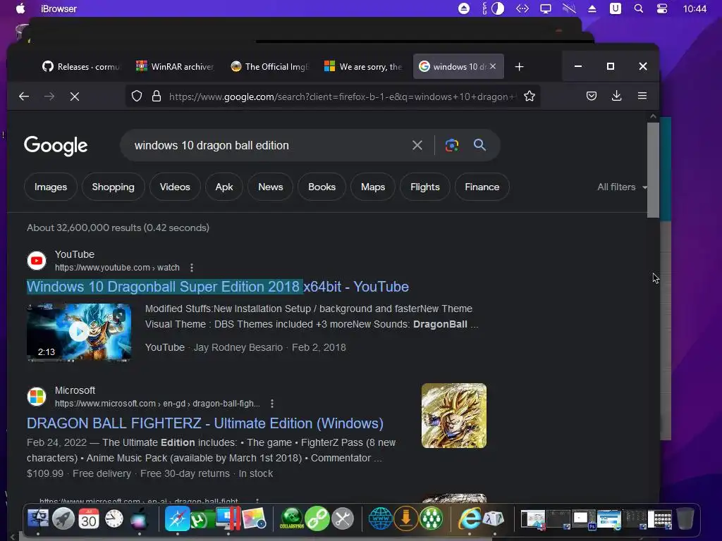Filter results by Images
722x541 pixels.
pos(51,187)
